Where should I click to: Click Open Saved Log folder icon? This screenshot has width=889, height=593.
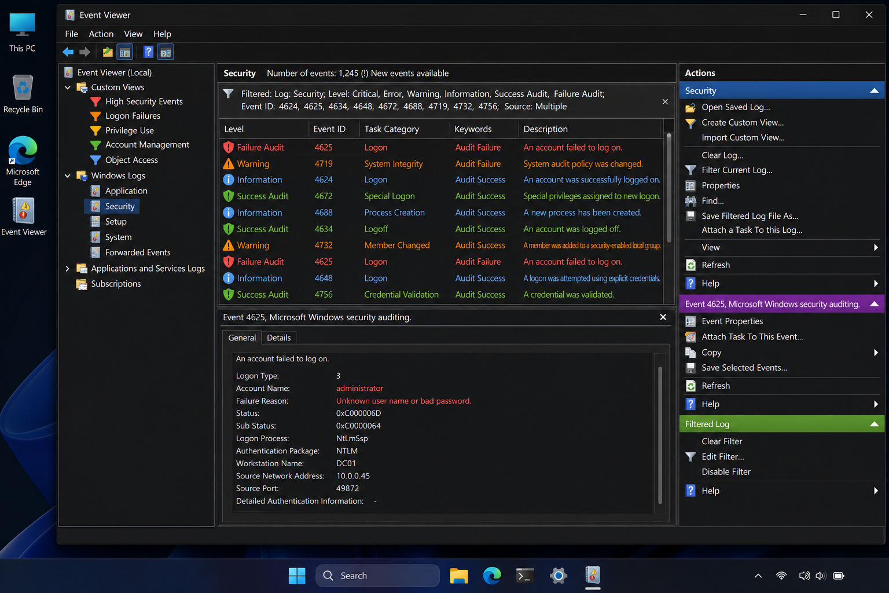click(690, 107)
